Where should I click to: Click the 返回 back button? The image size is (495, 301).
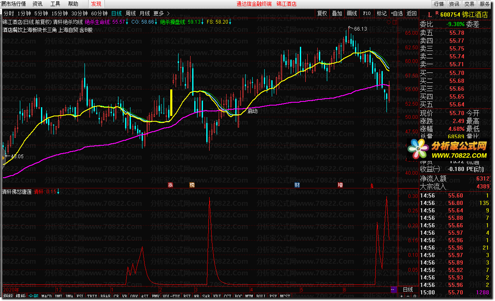point(412,13)
